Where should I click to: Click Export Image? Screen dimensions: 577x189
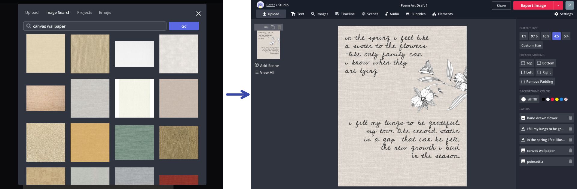coord(533,5)
